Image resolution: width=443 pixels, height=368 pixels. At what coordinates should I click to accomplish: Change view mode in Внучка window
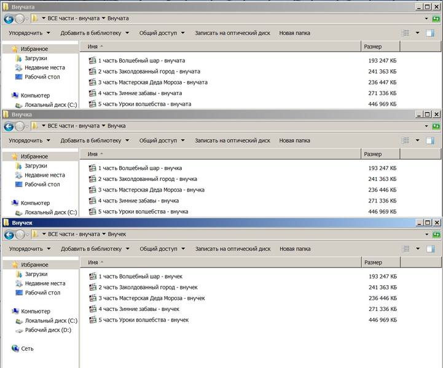point(406,140)
